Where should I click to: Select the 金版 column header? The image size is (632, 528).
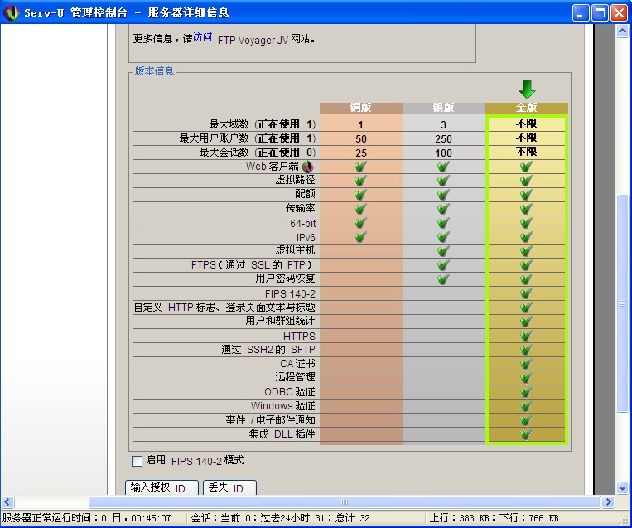click(527, 107)
